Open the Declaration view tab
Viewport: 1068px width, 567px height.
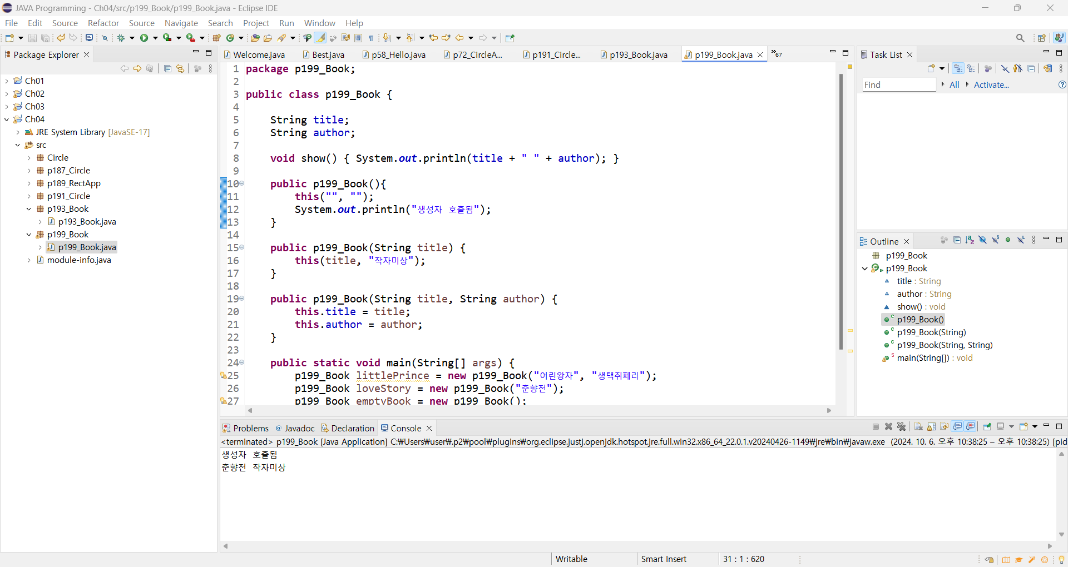pyautogui.click(x=348, y=428)
